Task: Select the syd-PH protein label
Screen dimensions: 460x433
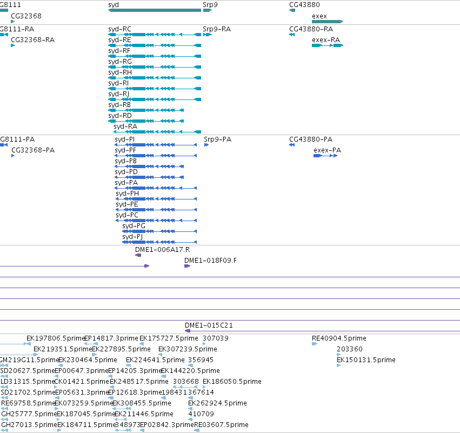Action: [x=128, y=194]
